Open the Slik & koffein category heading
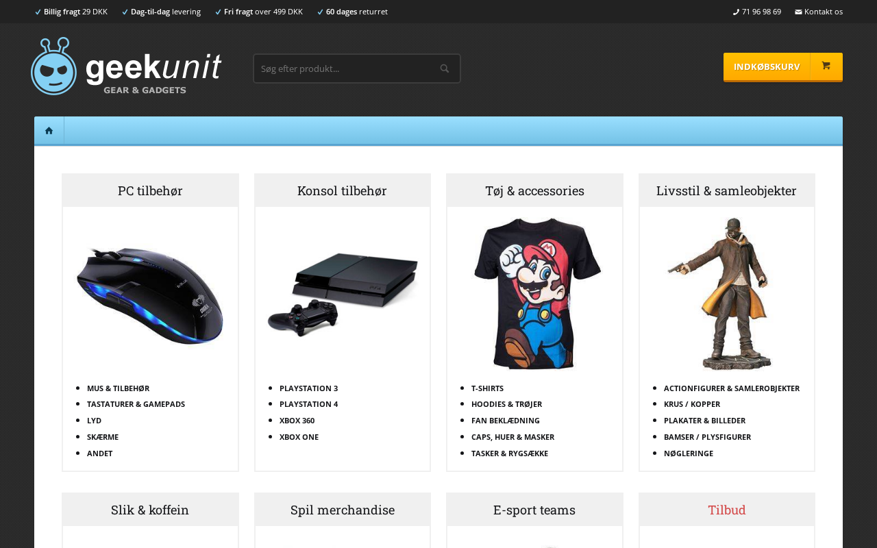877x548 pixels. pos(150,510)
